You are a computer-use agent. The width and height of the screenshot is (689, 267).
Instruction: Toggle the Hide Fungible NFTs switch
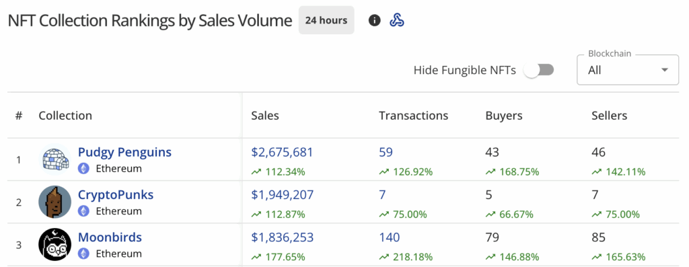pos(539,70)
